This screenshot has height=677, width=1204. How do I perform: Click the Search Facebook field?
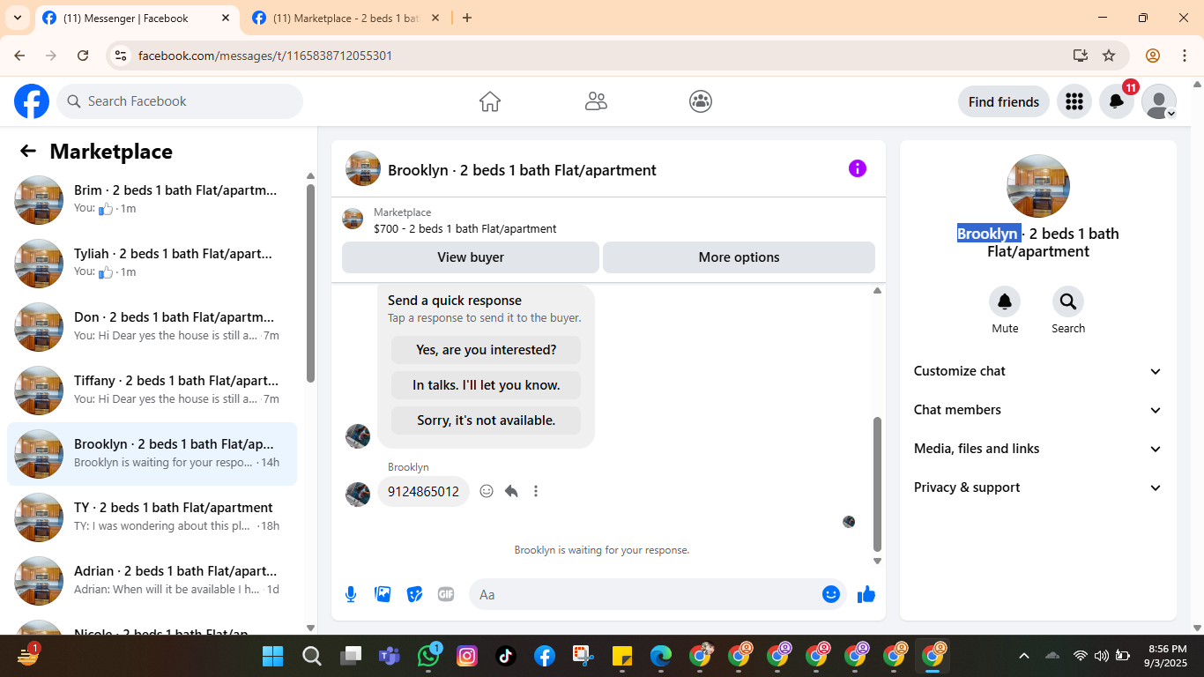[x=180, y=101]
